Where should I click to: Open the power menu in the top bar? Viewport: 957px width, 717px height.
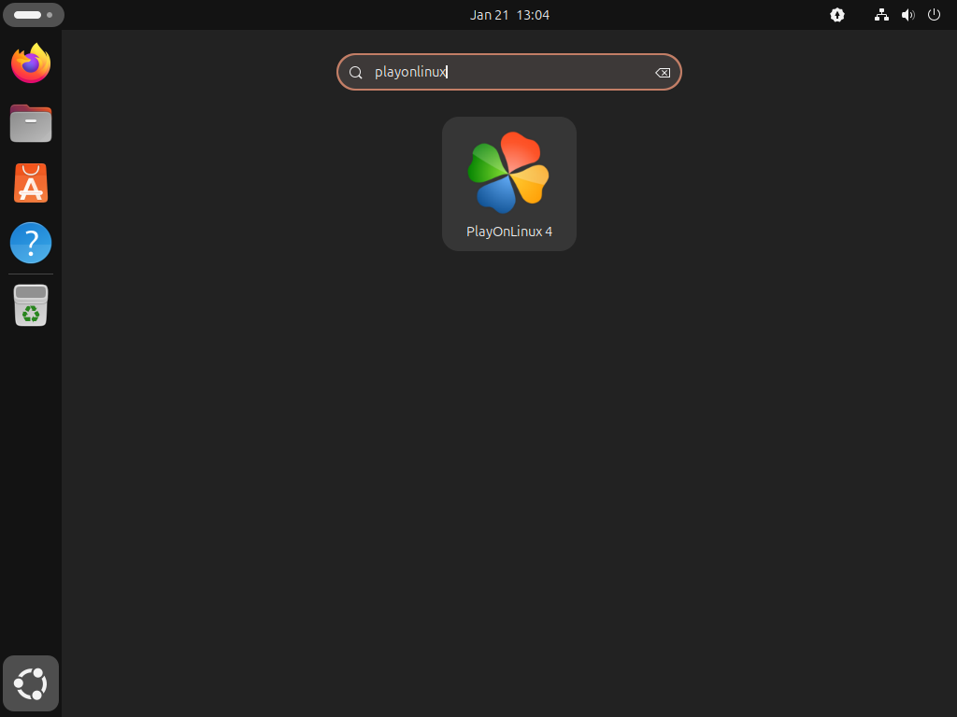(x=934, y=15)
